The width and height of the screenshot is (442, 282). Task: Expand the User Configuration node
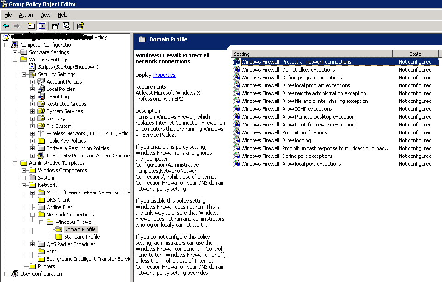[x=6, y=274]
